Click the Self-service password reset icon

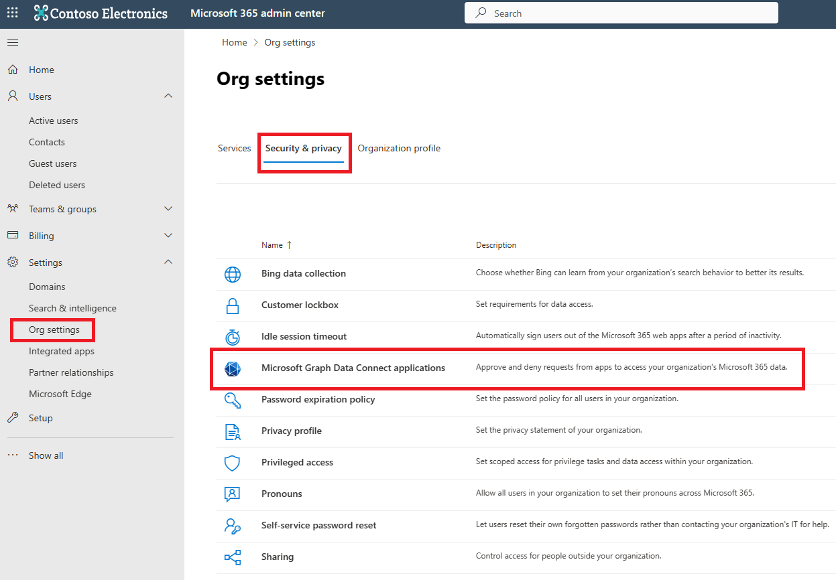(x=233, y=526)
